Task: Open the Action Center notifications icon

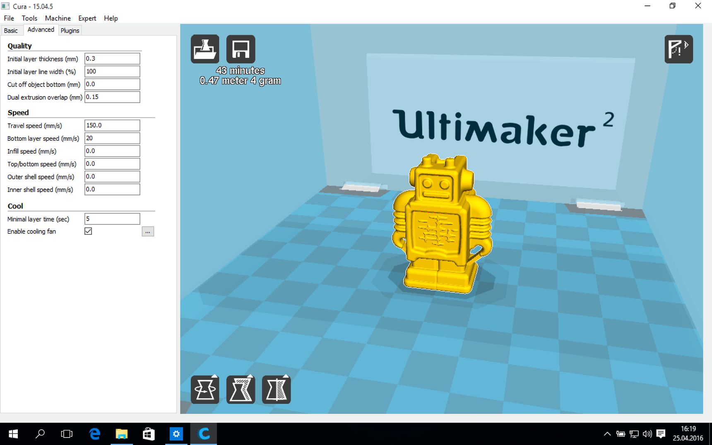Action: [x=661, y=434]
